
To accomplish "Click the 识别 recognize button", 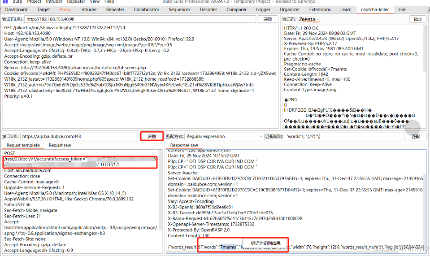I will coord(152,136).
